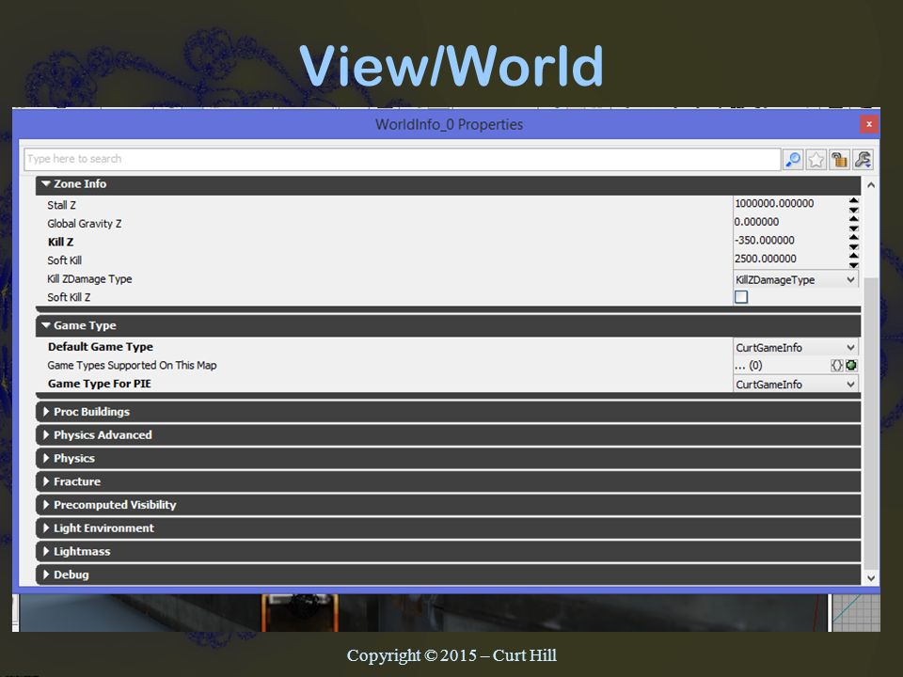The width and height of the screenshot is (903, 677).
Task: Click the scrollbar down arrow
Action: click(871, 578)
